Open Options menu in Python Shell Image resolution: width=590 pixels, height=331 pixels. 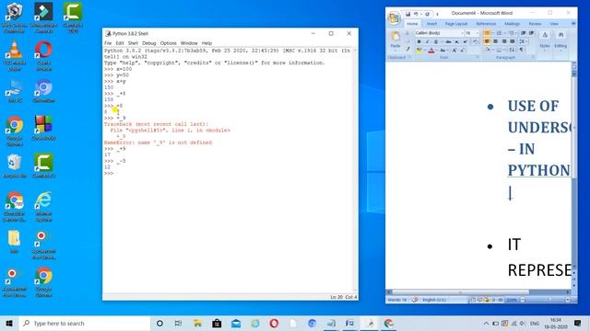[168, 43]
